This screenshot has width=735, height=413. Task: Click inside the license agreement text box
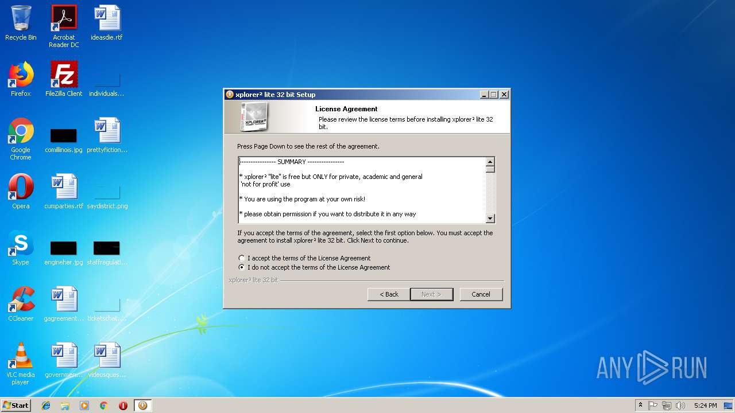pos(362,190)
